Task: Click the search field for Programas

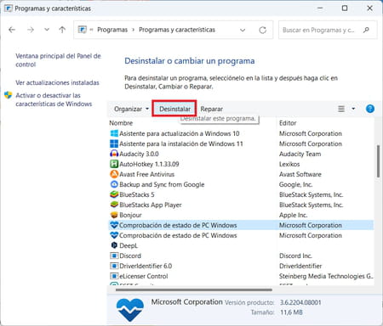Action: [x=328, y=30]
